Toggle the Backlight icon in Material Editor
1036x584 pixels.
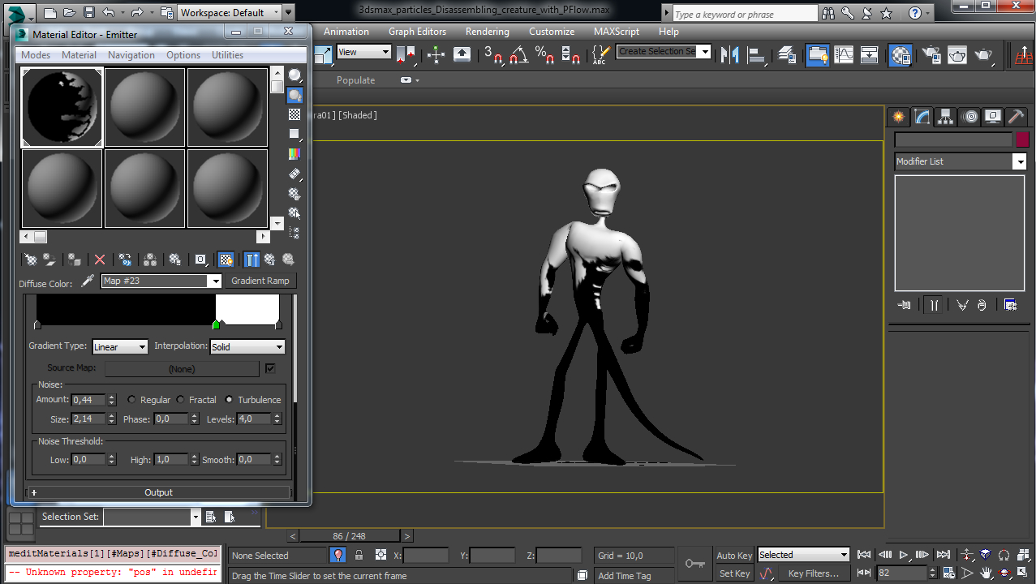coord(294,95)
